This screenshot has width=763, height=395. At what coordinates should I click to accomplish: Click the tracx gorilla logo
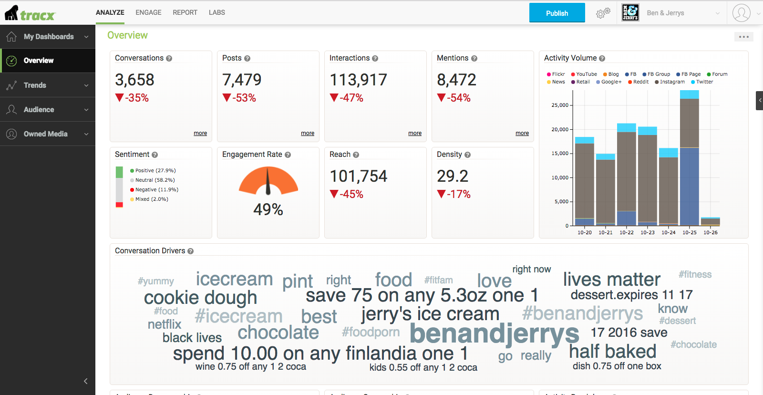coord(30,13)
